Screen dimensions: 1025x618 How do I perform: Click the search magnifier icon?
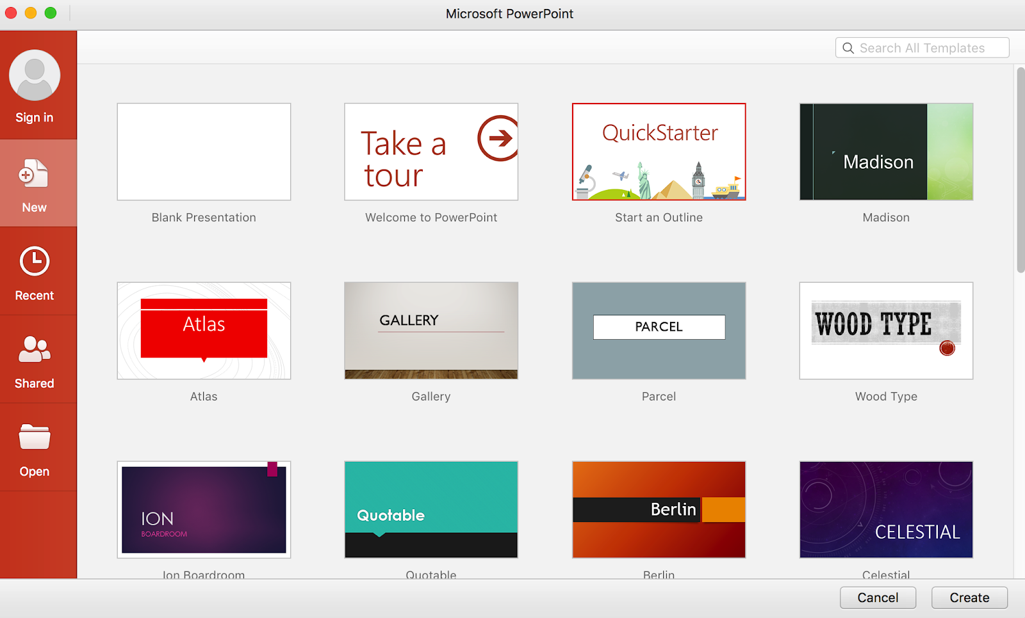[x=848, y=48]
